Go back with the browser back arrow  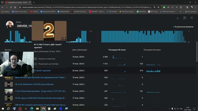(x=3, y=7)
